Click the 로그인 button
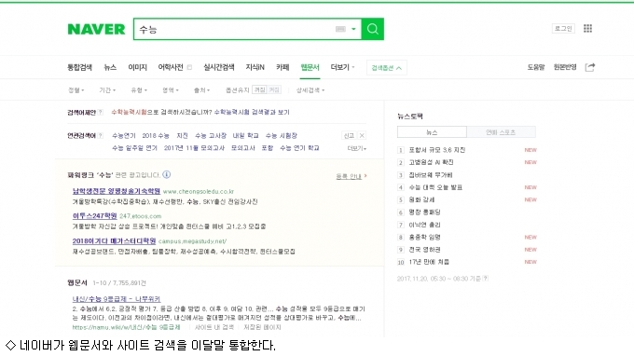The height and width of the screenshot is (356, 634). click(x=563, y=28)
